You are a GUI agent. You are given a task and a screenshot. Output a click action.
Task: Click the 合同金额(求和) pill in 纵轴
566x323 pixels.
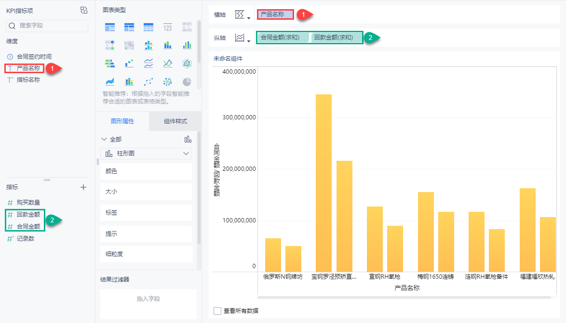[x=283, y=38]
